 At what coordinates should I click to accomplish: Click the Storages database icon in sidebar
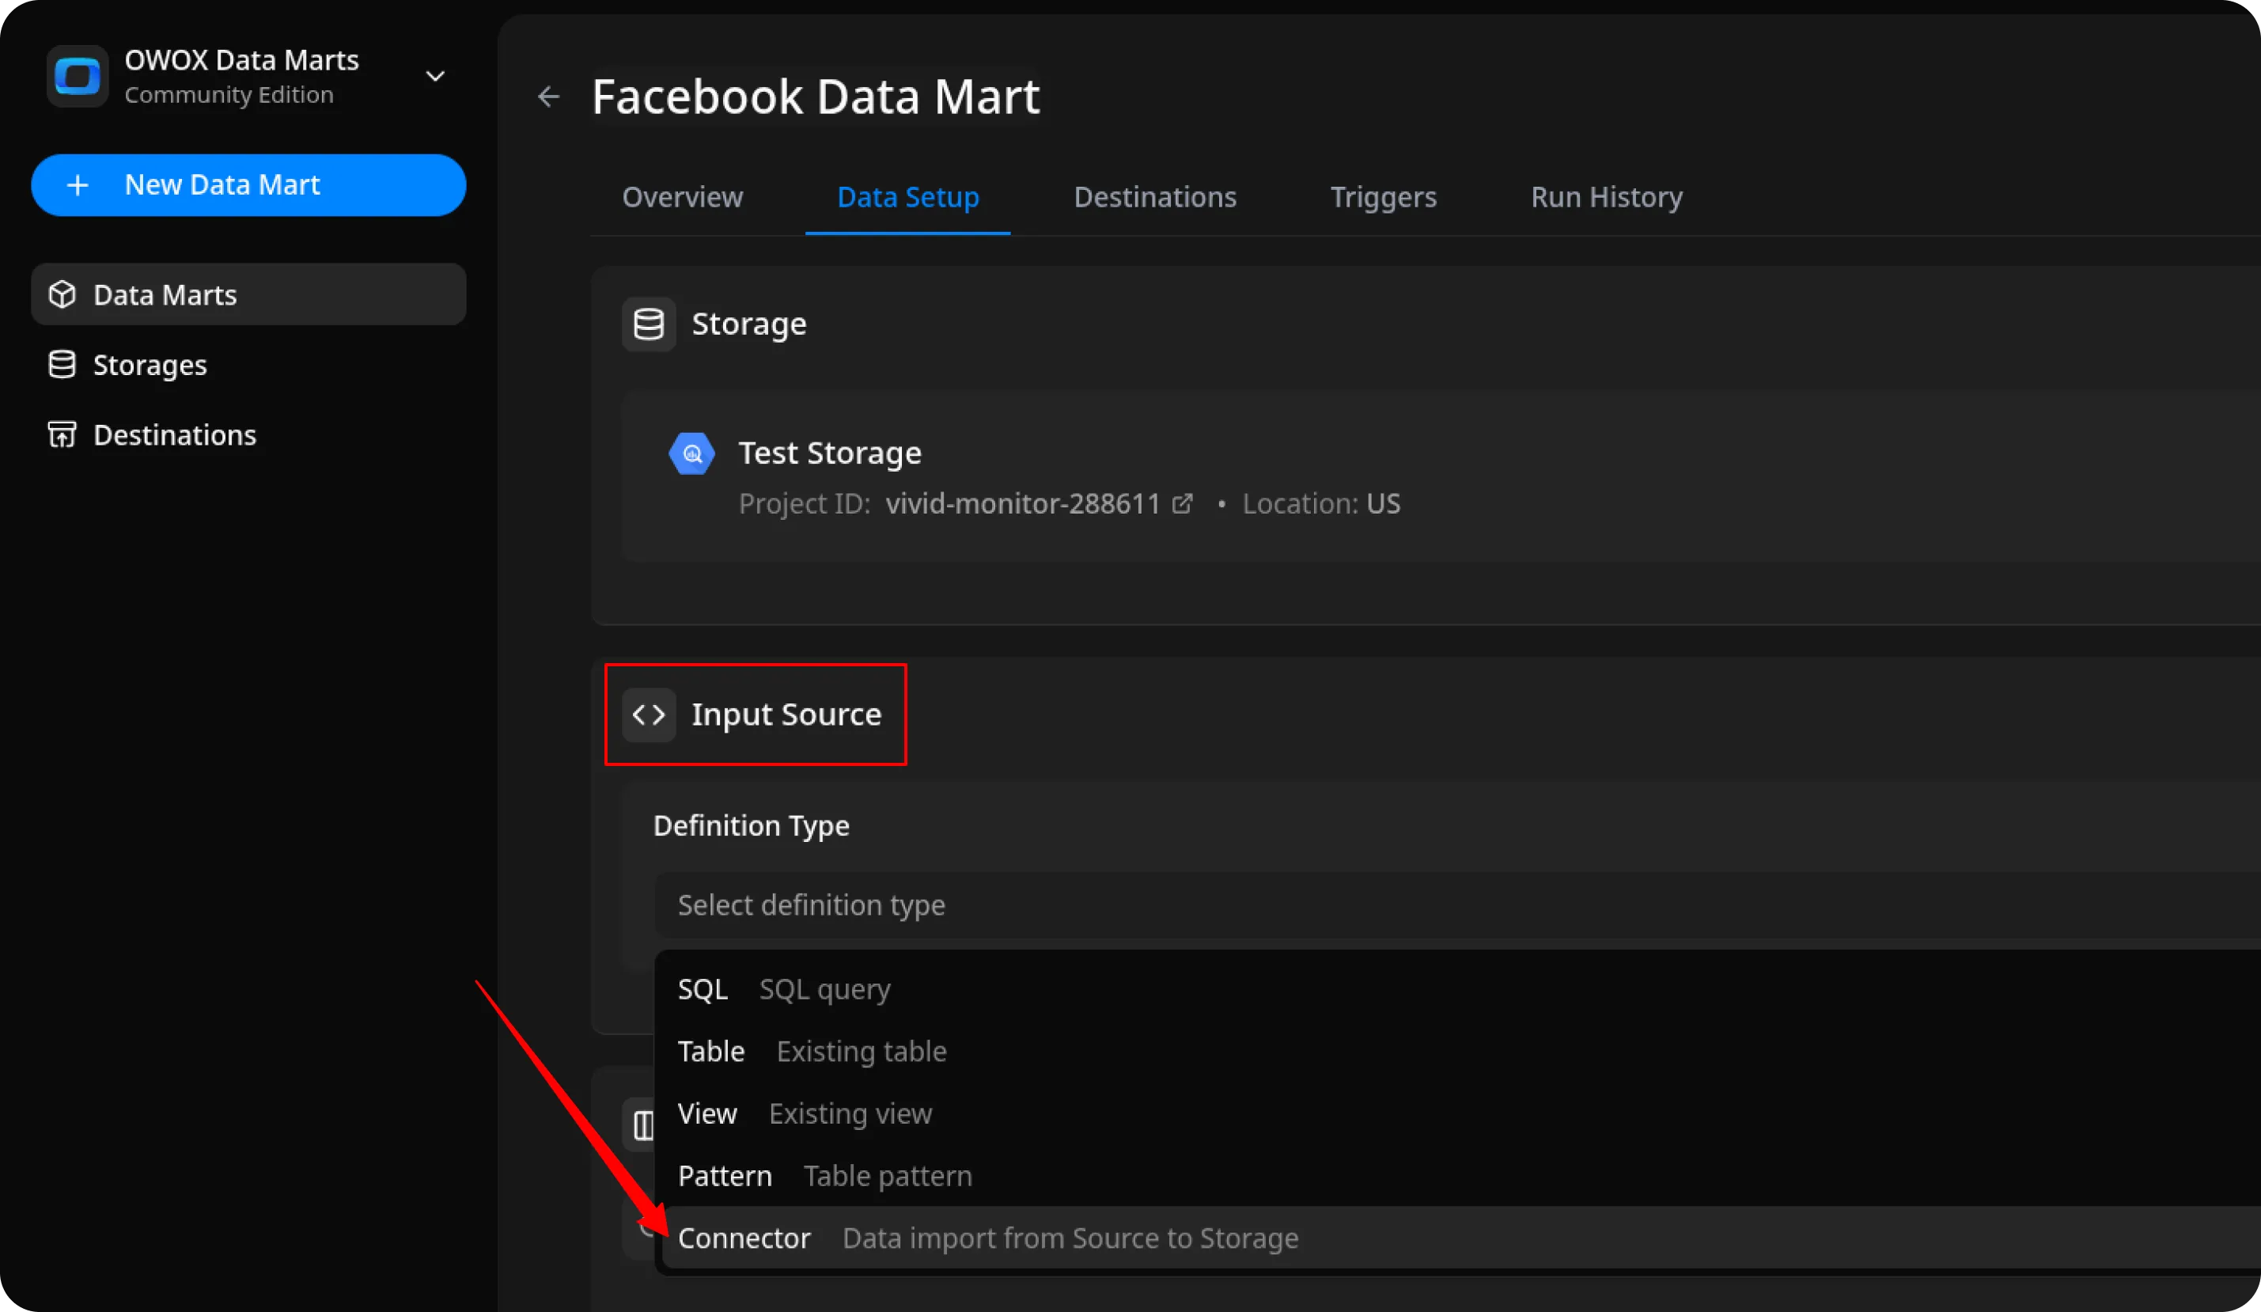[62, 364]
